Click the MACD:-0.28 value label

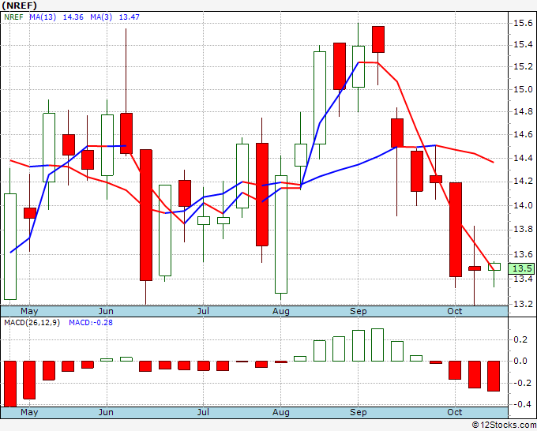click(x=91, y=323)
